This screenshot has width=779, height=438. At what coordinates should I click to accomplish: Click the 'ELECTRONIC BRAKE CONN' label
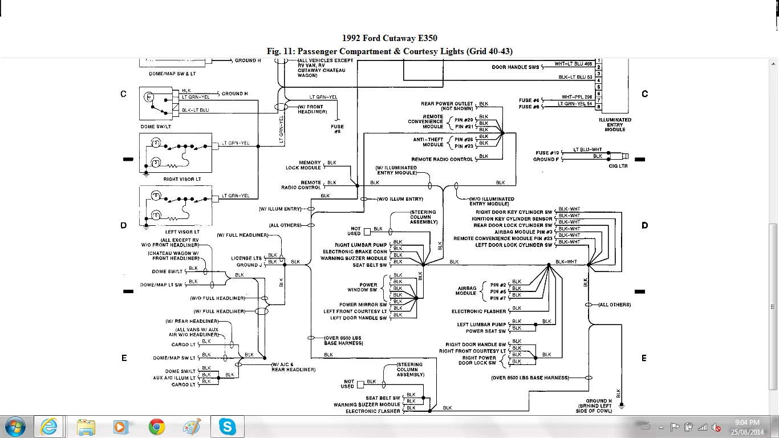click(355, 252)
